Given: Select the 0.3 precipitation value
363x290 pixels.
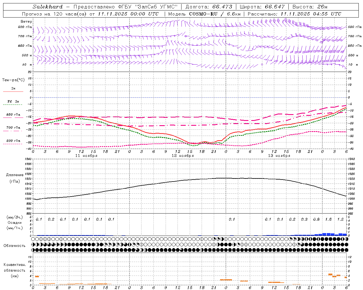Looking at the screenshot, I should 304,219.
